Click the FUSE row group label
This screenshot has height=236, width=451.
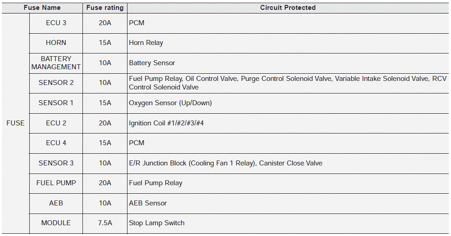click(x=15, y=123)
